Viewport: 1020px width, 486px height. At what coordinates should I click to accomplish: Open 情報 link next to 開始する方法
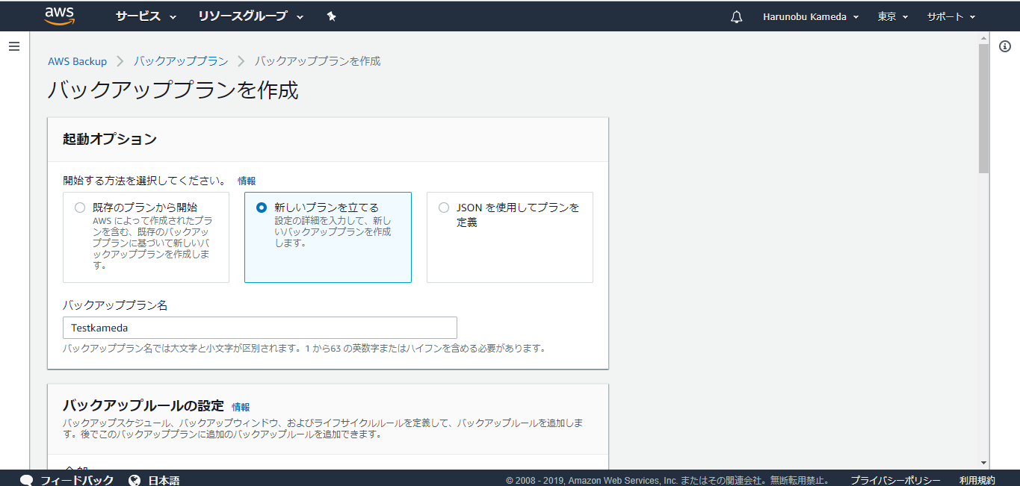click(x=247, y=181)
